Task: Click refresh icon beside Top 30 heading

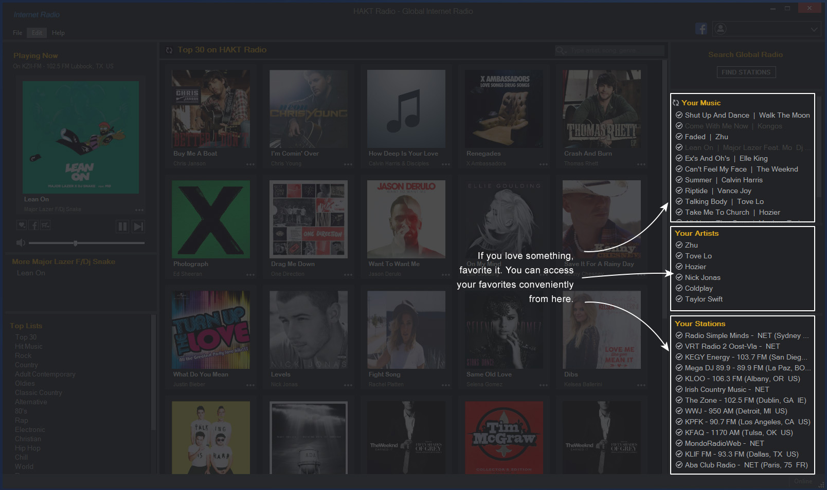Action: coord(169,50)
